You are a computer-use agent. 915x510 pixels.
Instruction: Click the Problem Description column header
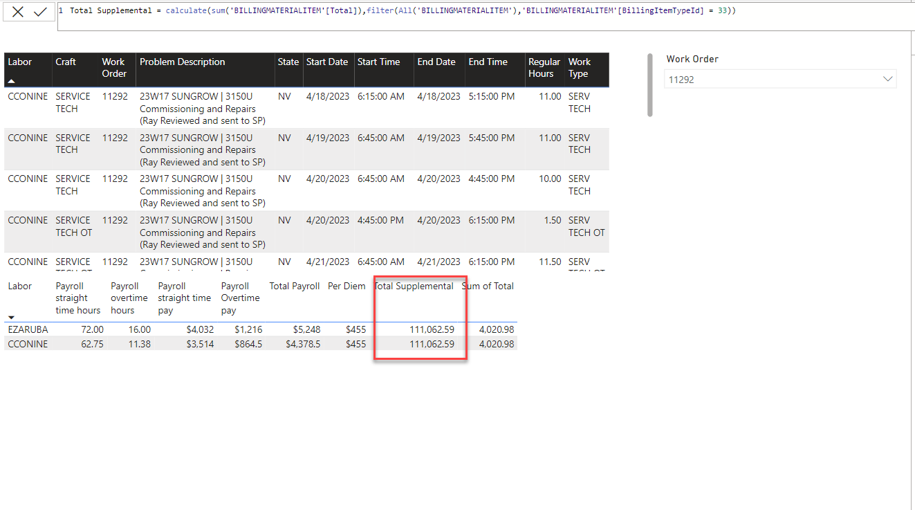coord(183,62)
